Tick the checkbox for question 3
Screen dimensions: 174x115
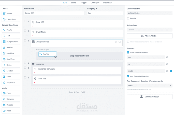25,40
